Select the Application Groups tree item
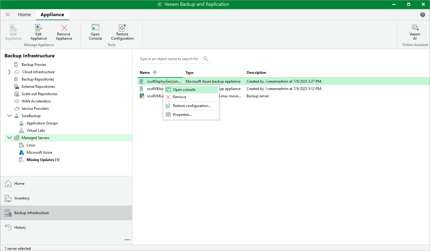 (x=42, y=123)
